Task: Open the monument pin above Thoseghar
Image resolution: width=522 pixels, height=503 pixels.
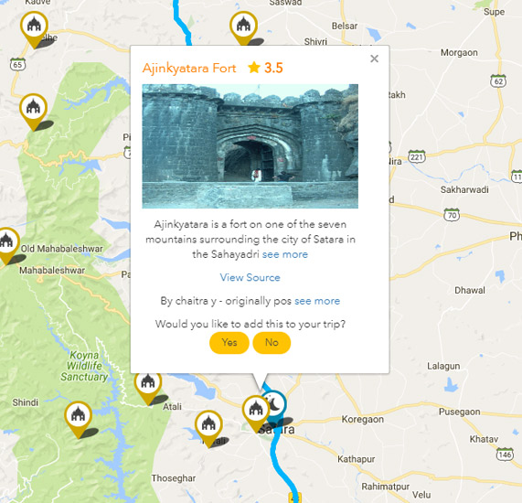Action: [x=208, y=424]
